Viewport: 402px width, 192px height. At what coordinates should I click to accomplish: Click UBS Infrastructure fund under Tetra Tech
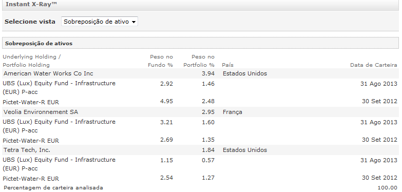point(59,164)
